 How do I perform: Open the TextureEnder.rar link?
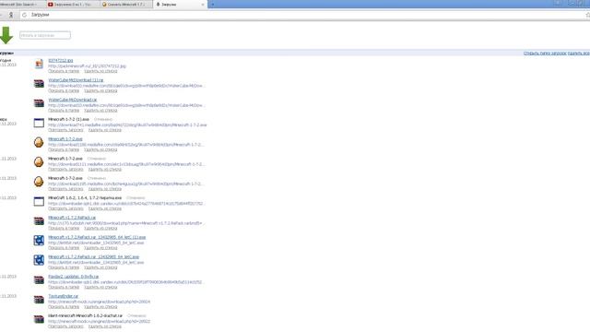coord(64,296)
